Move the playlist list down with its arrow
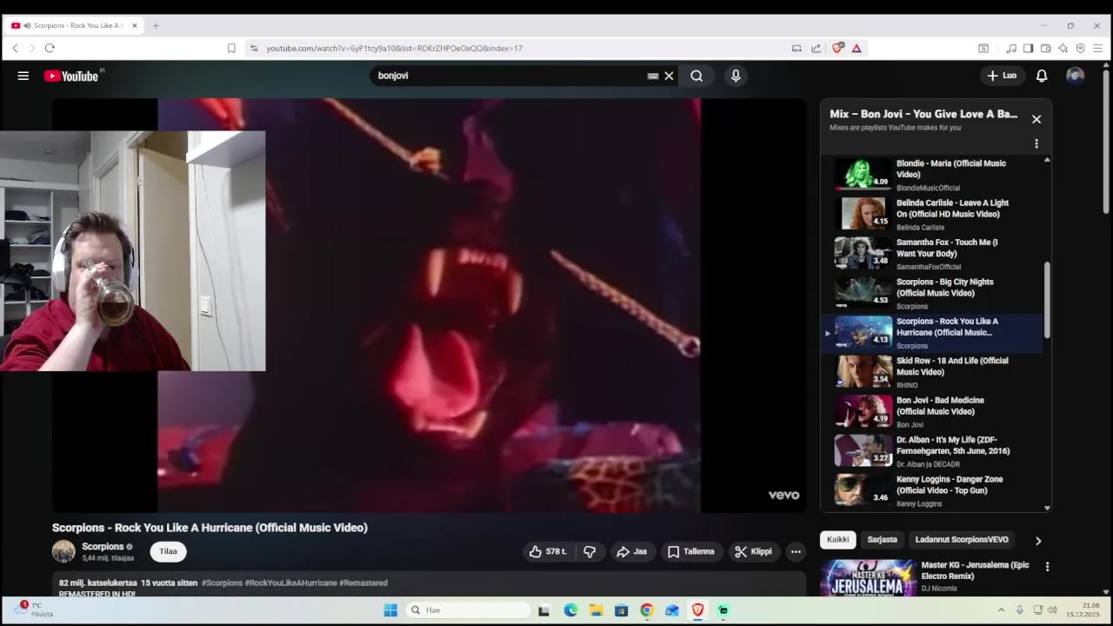 (1047, 508)
